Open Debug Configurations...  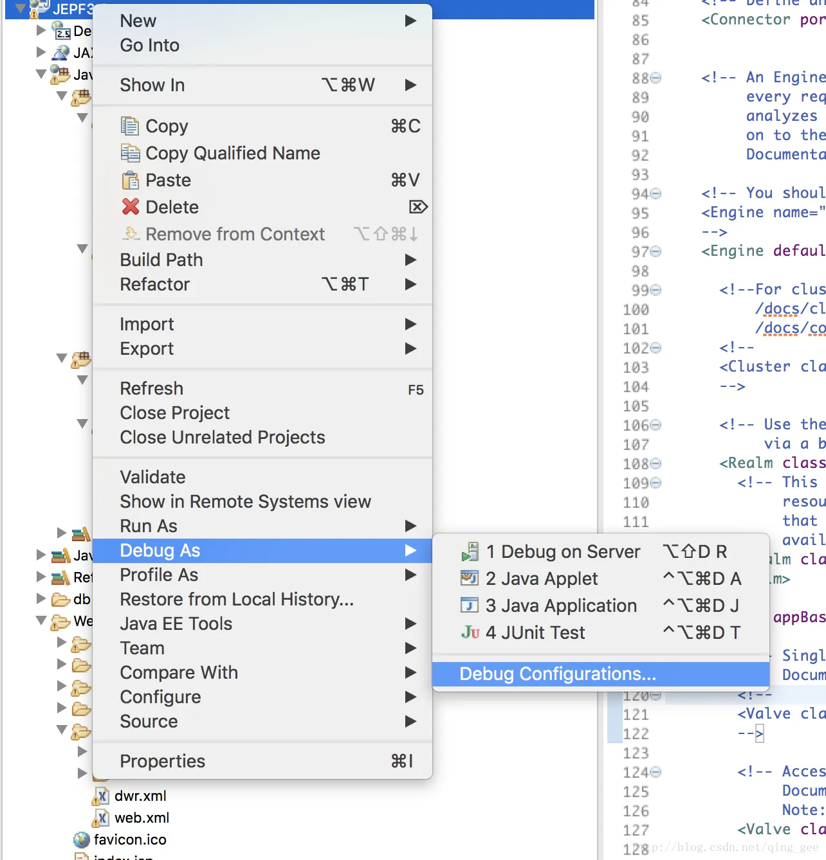[601, 674]
